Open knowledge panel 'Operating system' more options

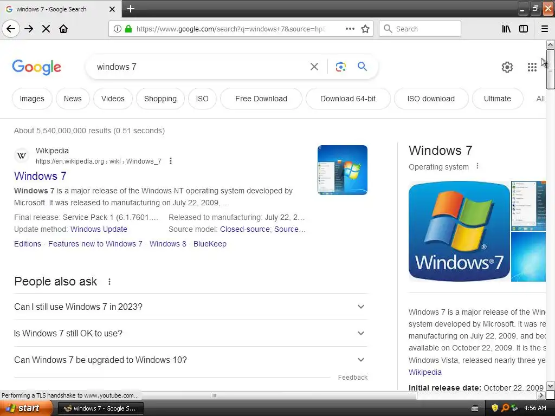(477, 166)
